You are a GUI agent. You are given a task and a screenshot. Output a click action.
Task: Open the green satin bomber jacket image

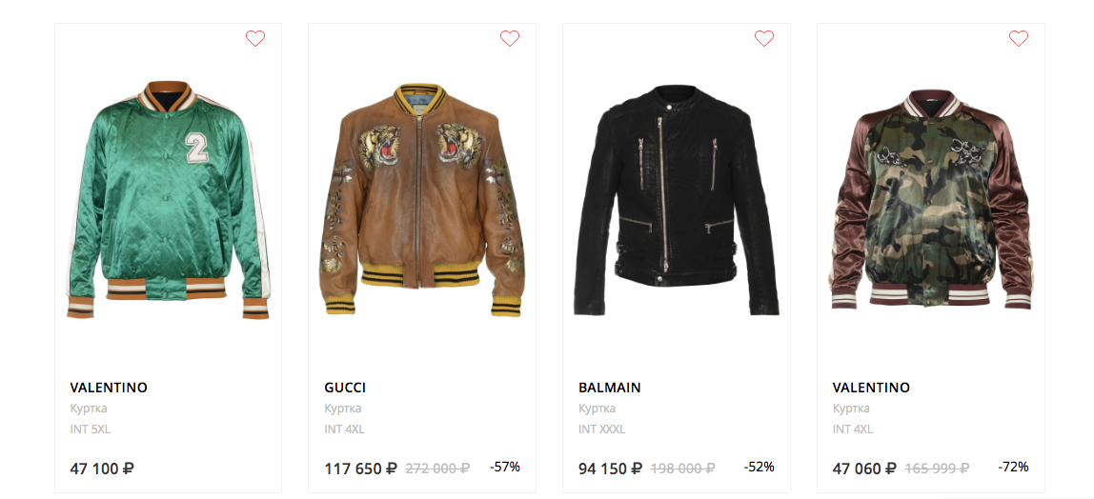[x=168, y=200]
